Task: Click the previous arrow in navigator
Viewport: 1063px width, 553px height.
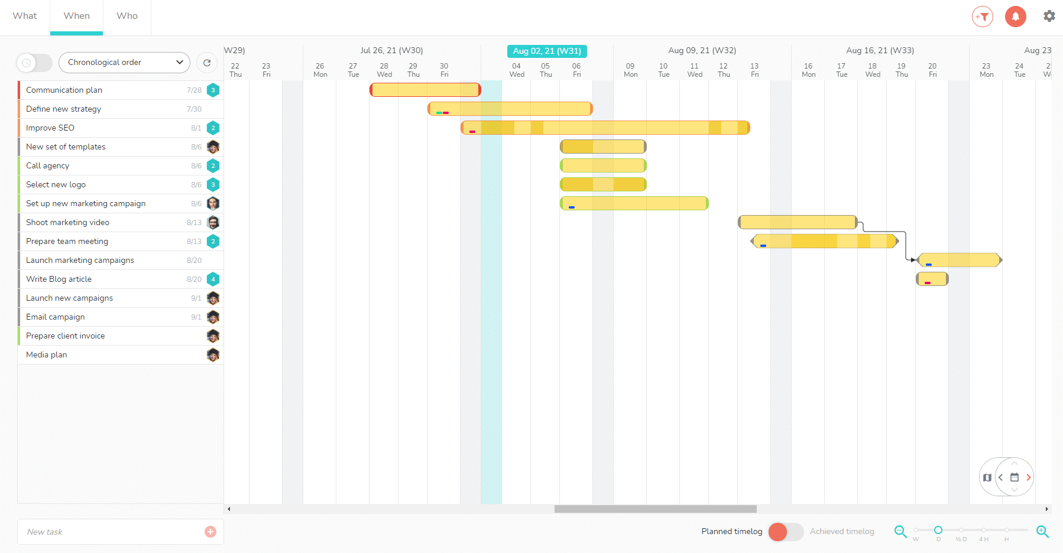Action: click(x=1000, y=477)
